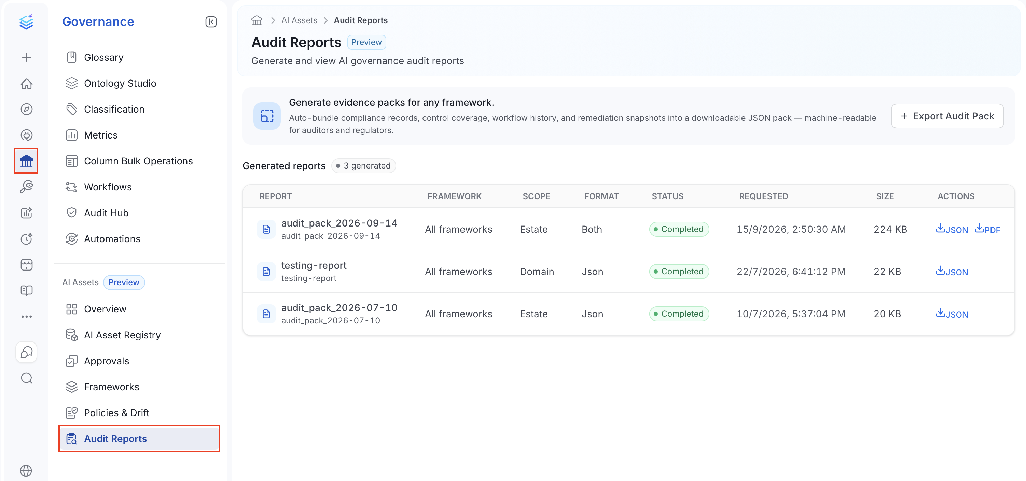
Task: Open the chart sparkle icon in rail
Action: [26, 213]
